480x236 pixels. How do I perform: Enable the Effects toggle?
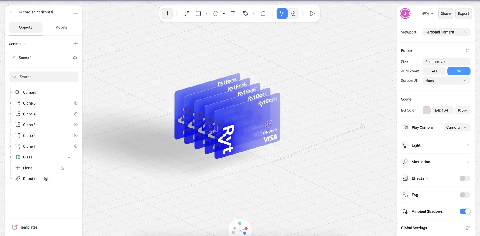(465, 178)
